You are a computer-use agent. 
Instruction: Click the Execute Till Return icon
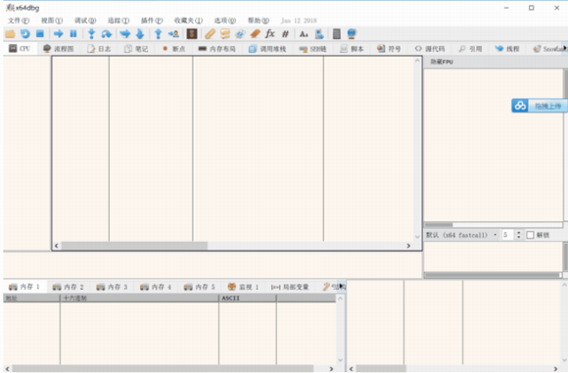158,34
